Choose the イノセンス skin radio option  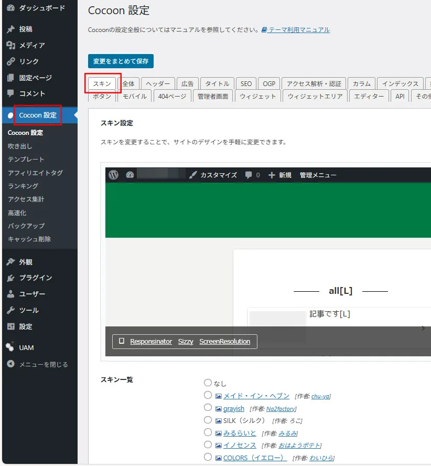[208, 445]
